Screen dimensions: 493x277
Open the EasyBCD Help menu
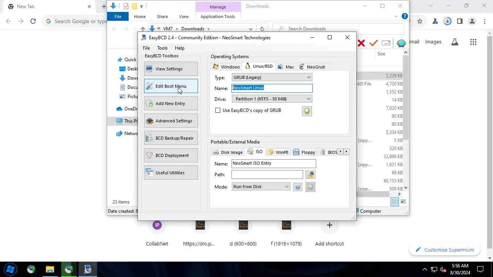(179, 48)
